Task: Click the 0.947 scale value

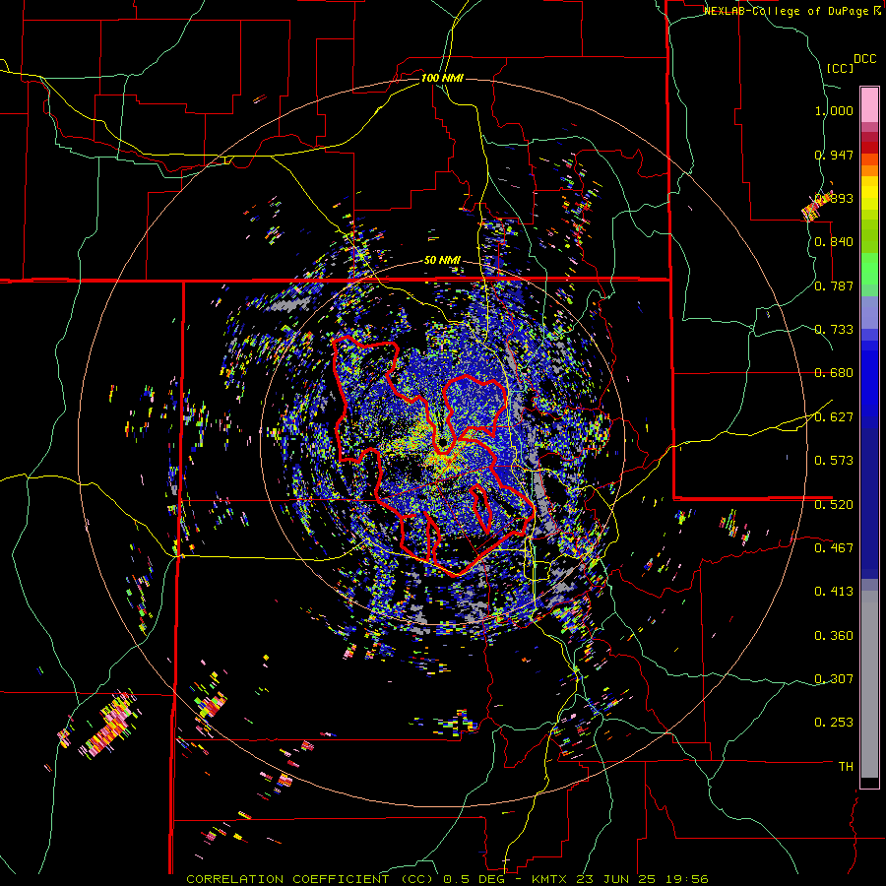Action: [834, 155]
